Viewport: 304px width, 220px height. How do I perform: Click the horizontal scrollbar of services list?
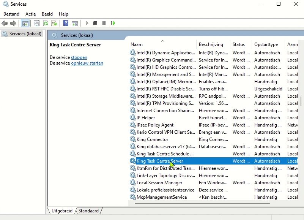click(202, 203)
